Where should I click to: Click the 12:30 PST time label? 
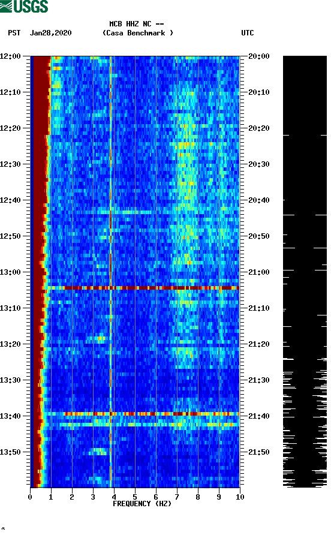(11, 164)
